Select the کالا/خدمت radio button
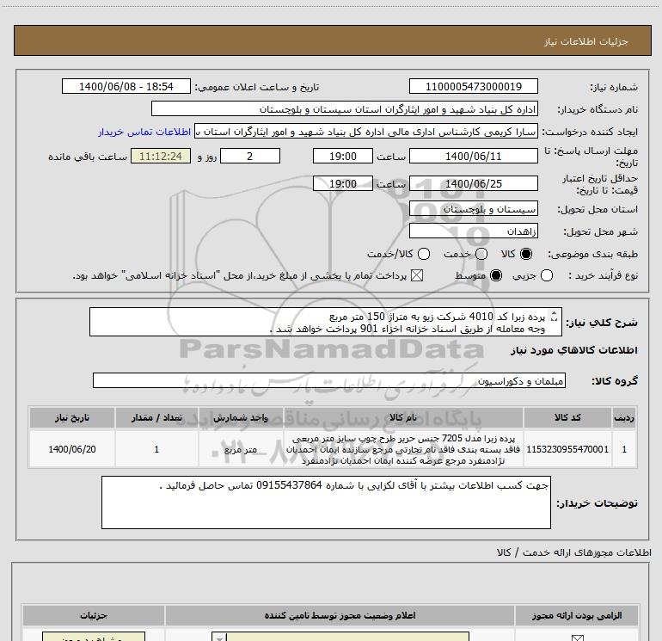This screenshot has height=641, width=662. point(424,254)
